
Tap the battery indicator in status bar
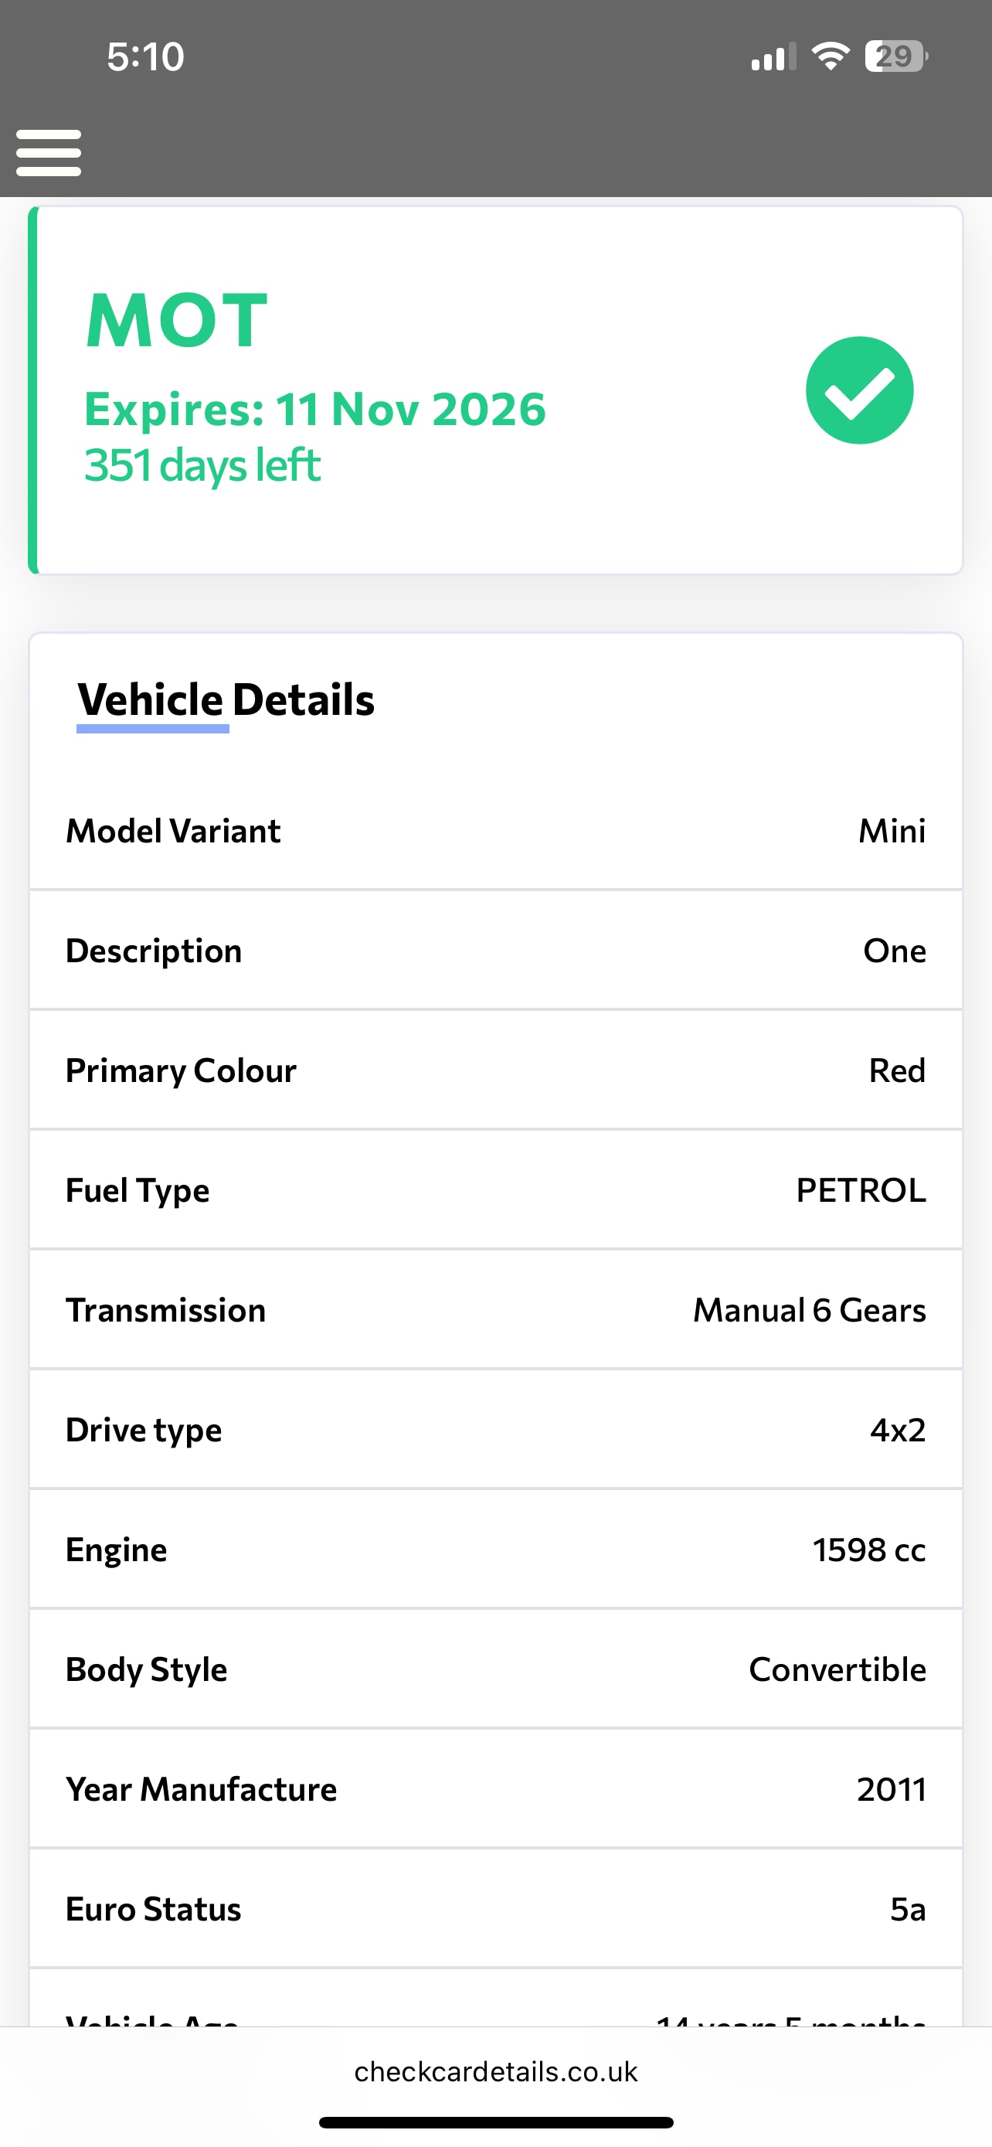[895, 56]
